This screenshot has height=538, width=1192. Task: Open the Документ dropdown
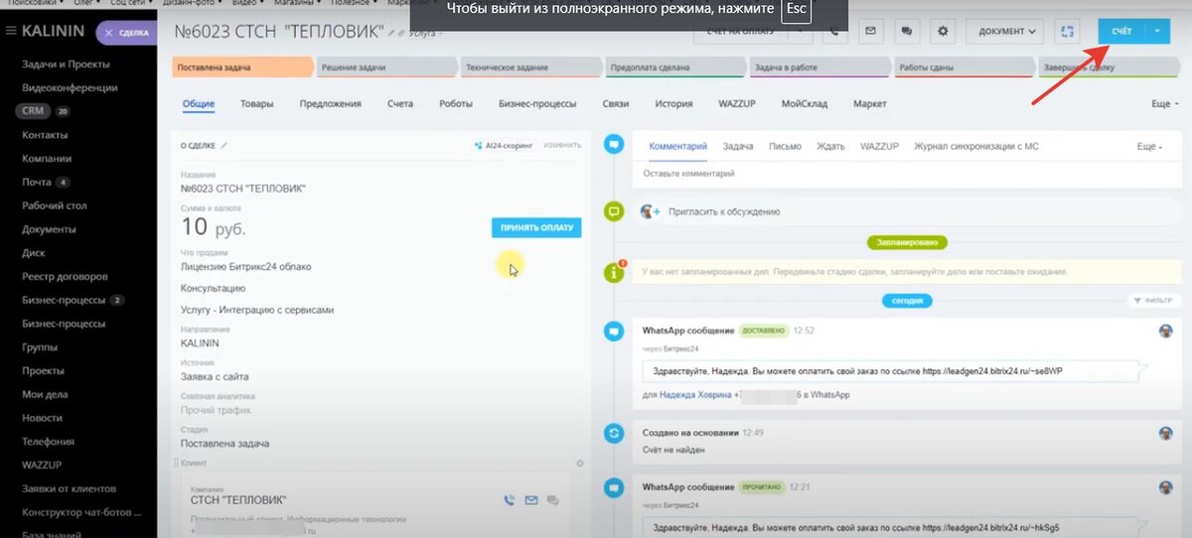point(1005,31)
